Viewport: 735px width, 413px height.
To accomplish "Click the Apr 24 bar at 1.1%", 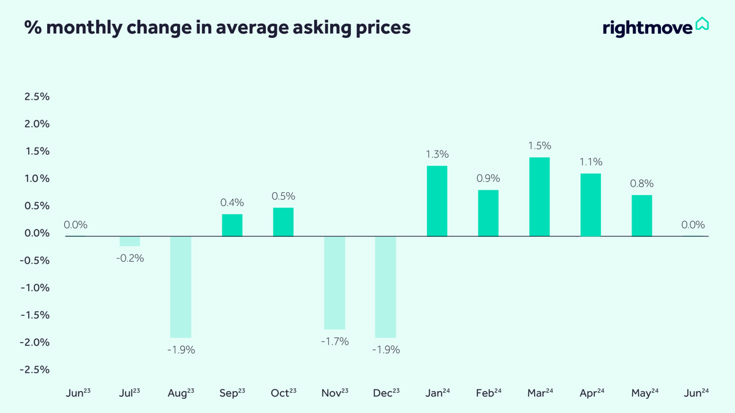I will tap(590, 205).
